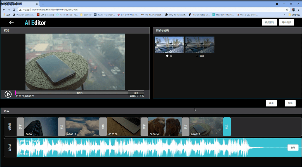Viewport: 302px width, 167px height.
Task: Click the 淡出 transition preview thumbnail
Action: [200, 45]
